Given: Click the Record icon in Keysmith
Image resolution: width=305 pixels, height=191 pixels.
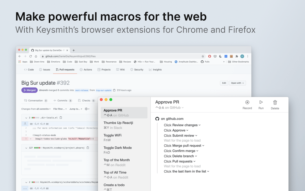Looking at the screenshot, I should 247,103.
